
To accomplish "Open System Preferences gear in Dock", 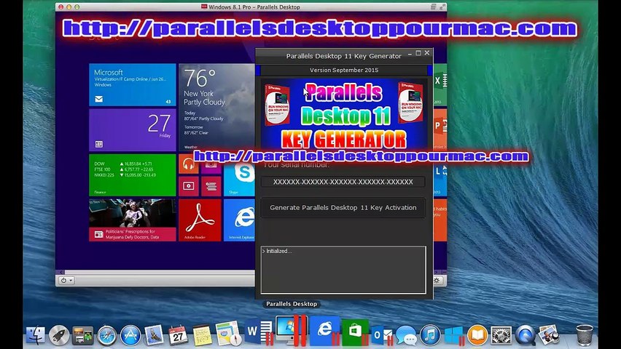I will click(501, 335).
